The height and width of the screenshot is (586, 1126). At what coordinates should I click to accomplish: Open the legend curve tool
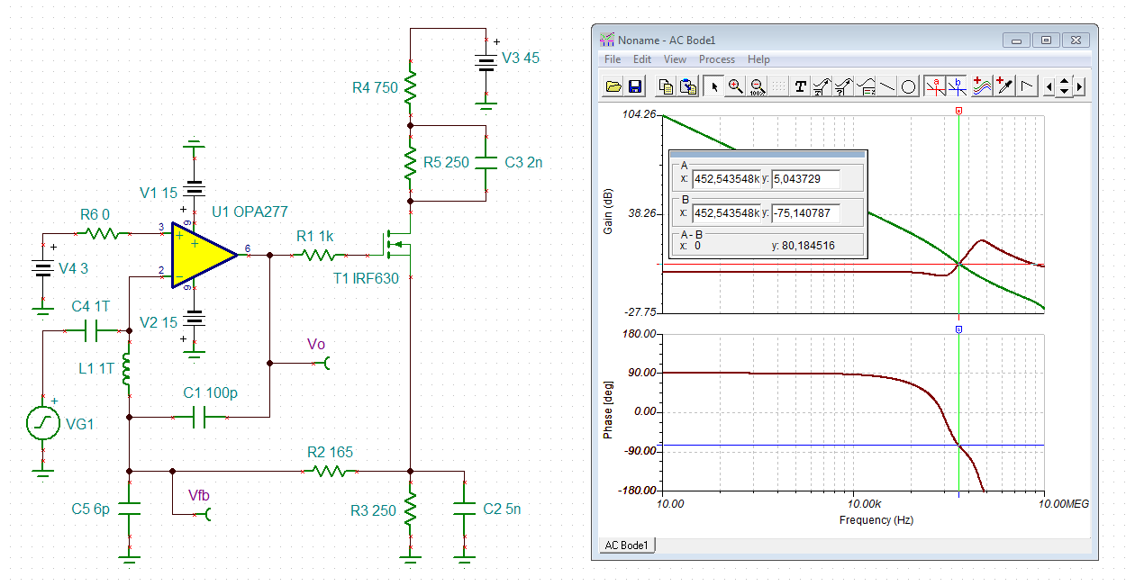pyautogui.click(x=866, y=86)
